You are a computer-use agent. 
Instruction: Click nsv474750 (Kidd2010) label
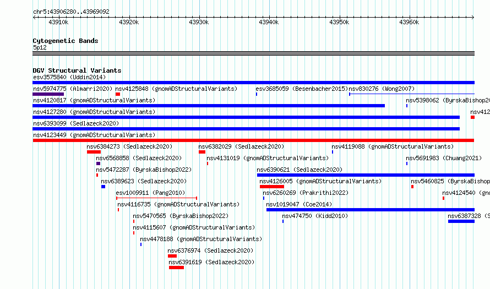point(315,216)
